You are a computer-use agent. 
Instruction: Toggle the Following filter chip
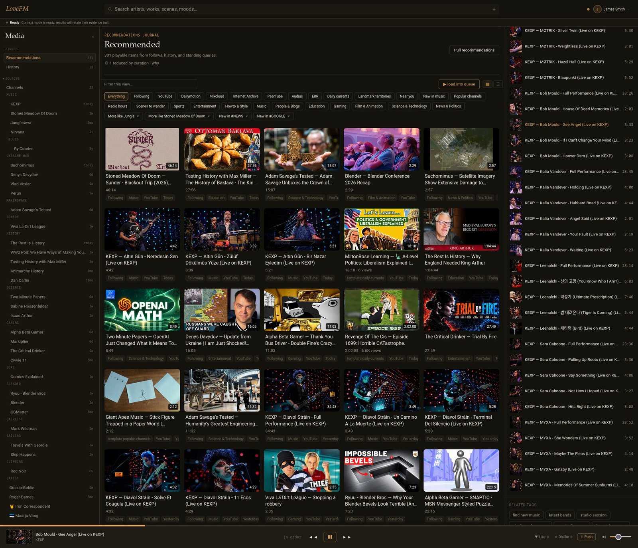coord(141,96)
